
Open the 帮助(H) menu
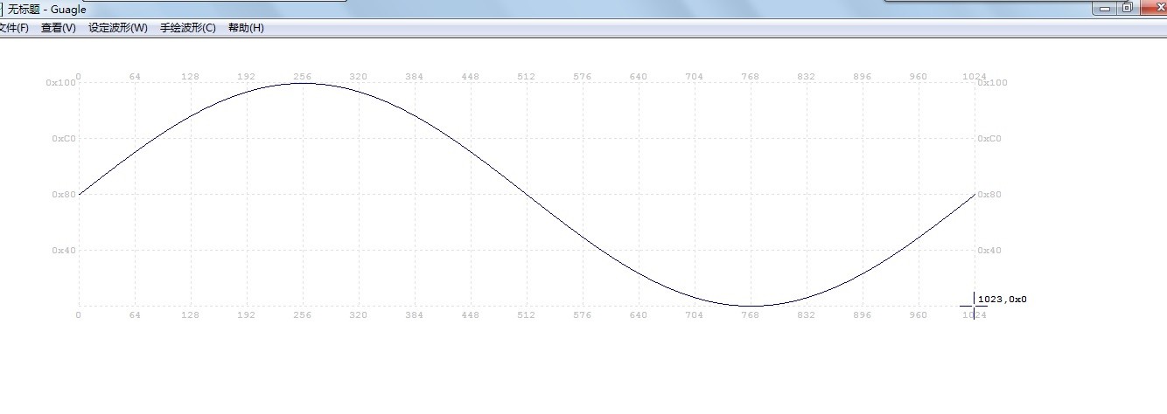pos(246,28)
